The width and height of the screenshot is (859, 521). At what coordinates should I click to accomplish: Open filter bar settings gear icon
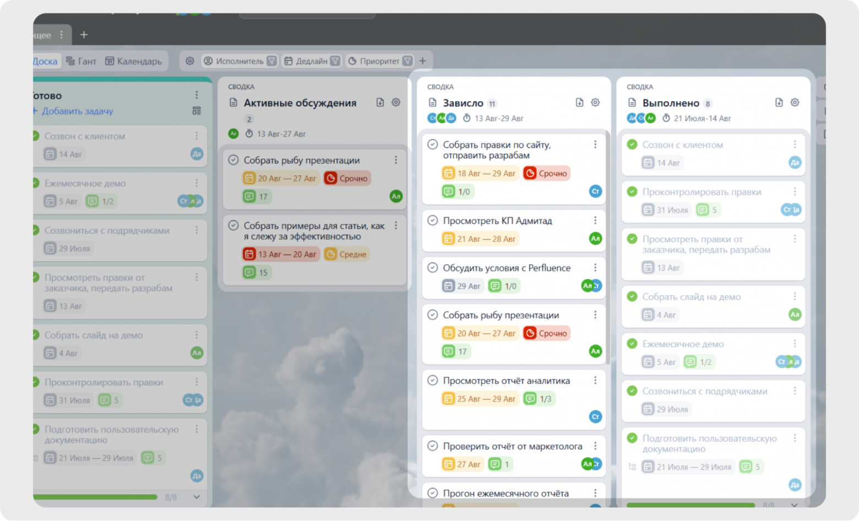190,61
